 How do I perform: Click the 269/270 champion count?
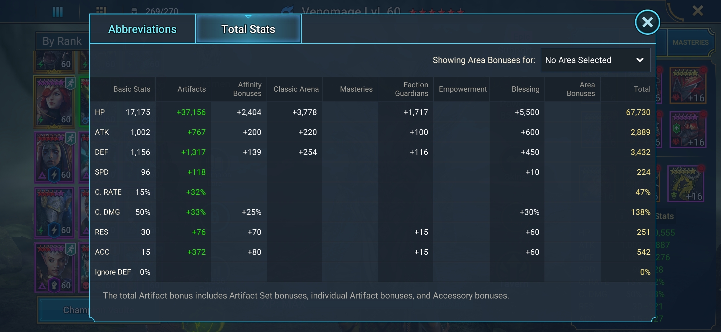coord(161,11)
